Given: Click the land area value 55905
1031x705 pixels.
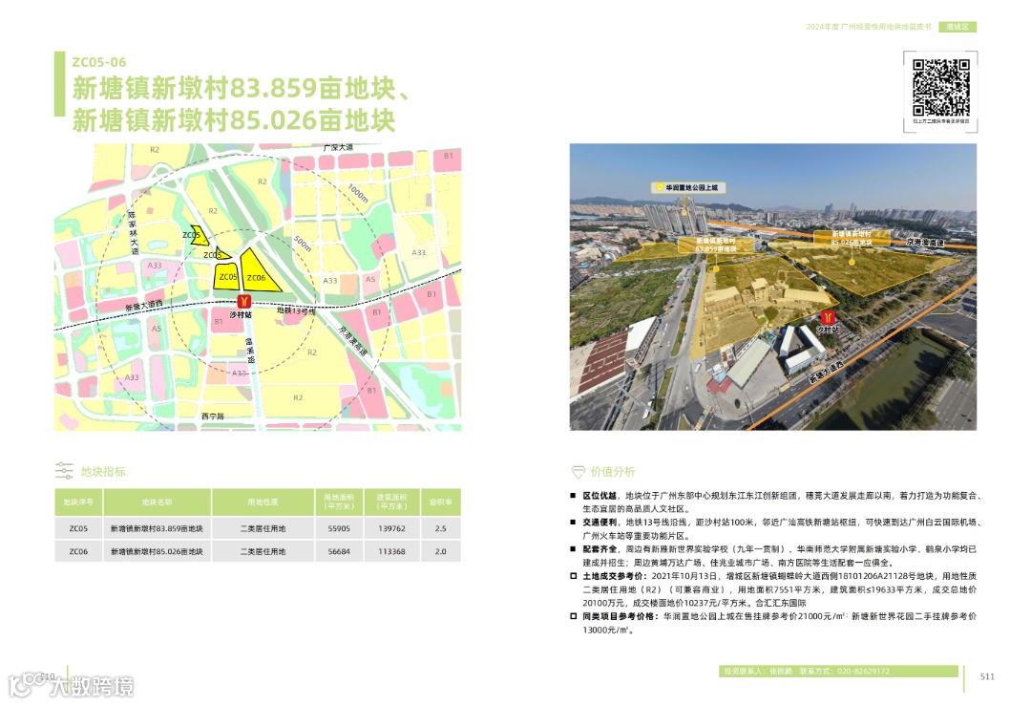Looking at the screenshot, I should (x=339, y=528).
